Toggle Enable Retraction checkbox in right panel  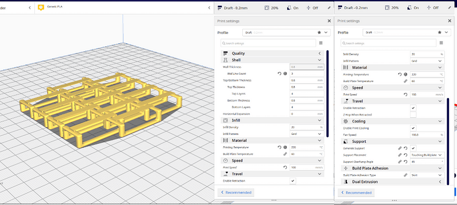413,108
